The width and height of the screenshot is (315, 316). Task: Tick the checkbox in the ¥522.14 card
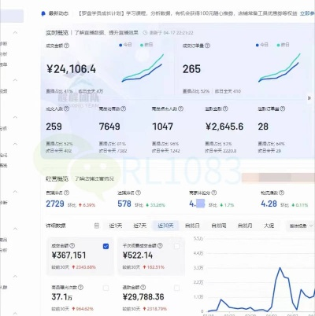pos(176,246)
